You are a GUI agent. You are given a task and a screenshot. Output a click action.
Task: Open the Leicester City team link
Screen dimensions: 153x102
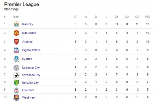(31, 68)
